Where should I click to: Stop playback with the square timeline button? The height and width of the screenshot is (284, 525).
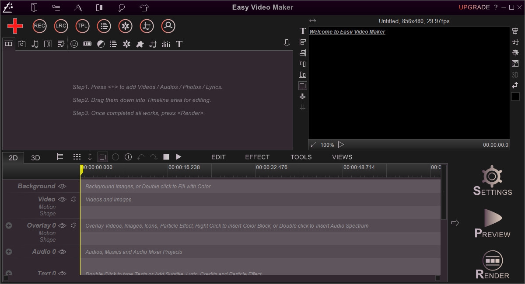click(x=166, y=157)
